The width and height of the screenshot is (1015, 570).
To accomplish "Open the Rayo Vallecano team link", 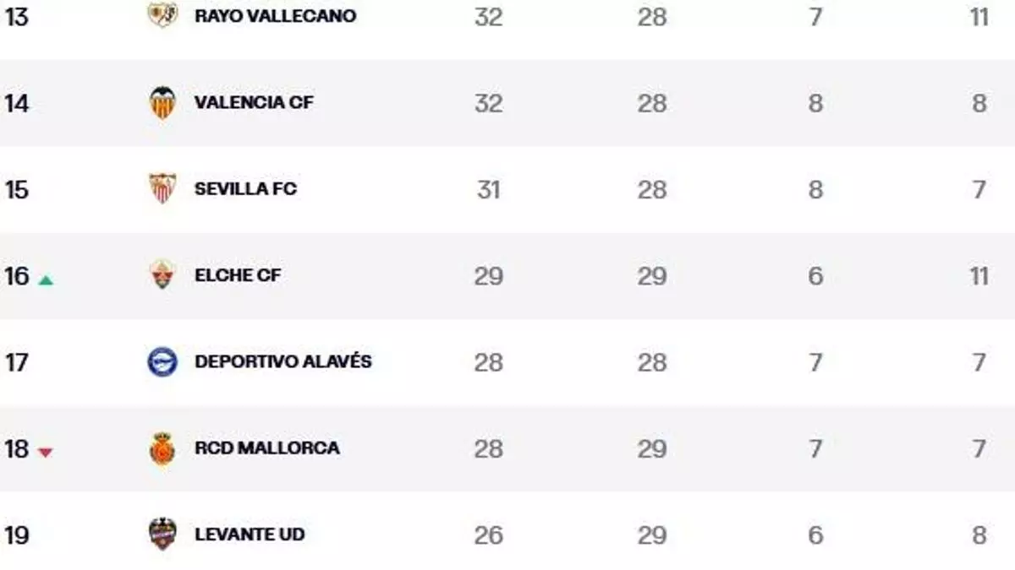I will 275,16.
